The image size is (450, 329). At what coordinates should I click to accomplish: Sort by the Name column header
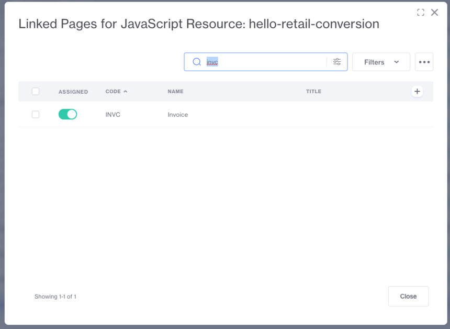click(x=175, y=92)
